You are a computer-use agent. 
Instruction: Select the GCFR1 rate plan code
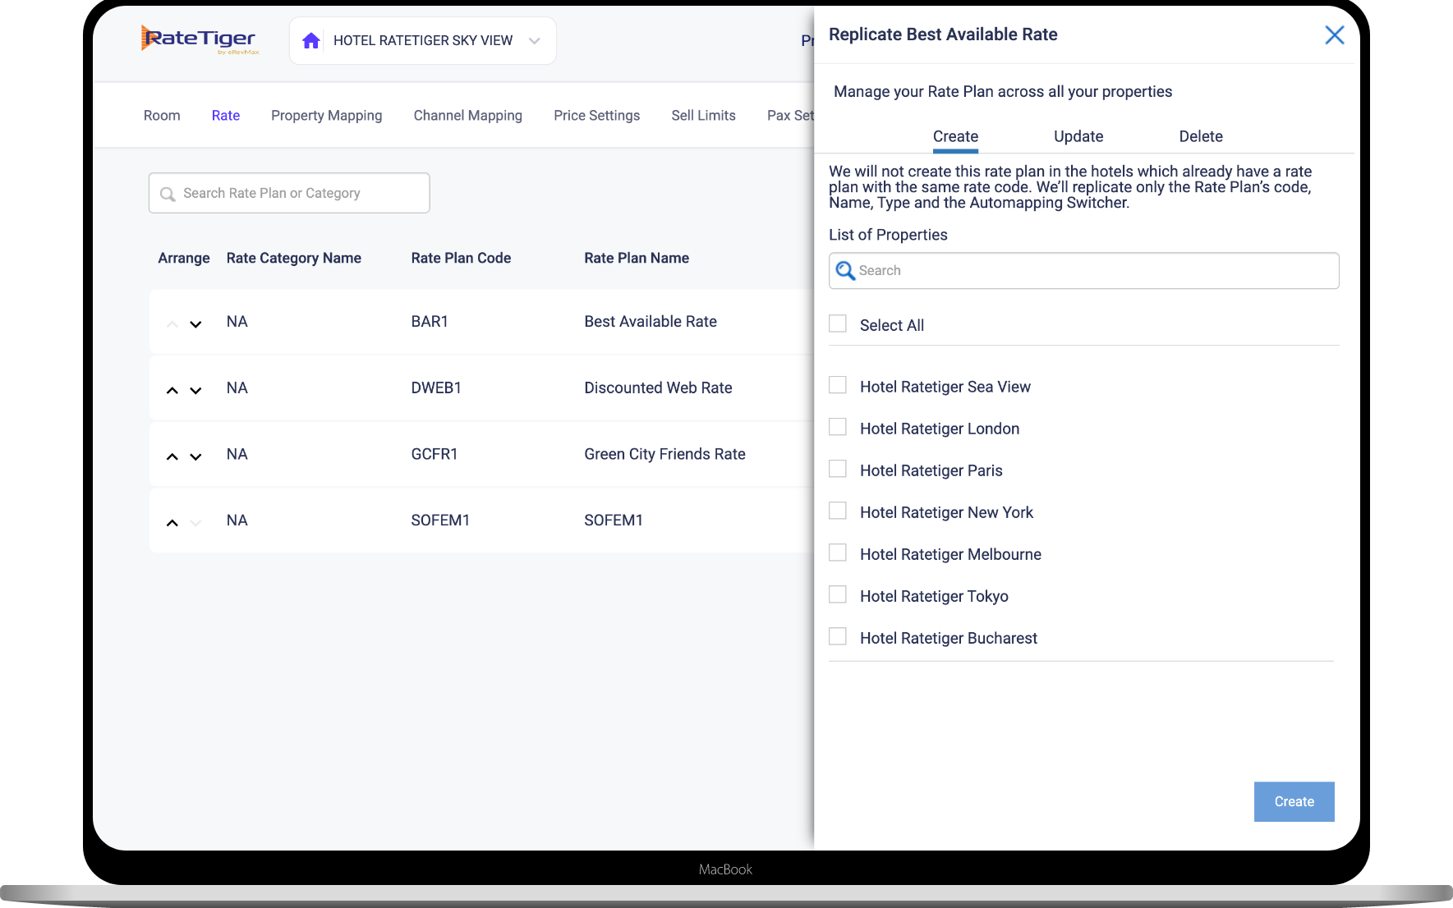(435, 455)
